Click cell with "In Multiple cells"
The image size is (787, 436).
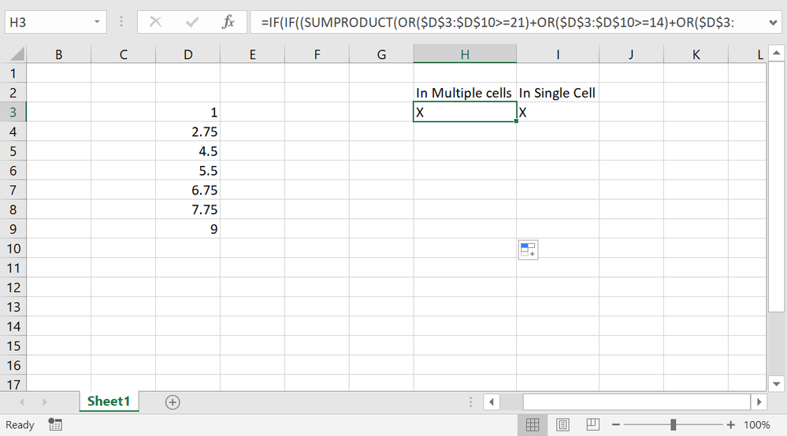coord(465,93)
